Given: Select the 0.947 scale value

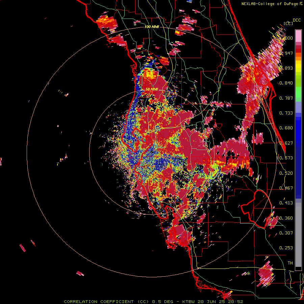Looking at the screenshot, I should tap(286, 53).
